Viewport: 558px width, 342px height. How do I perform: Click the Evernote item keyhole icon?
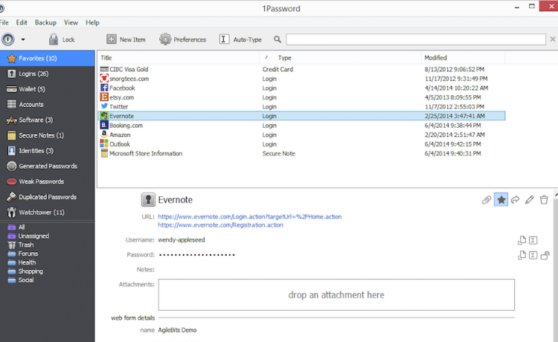click(148, 200)
